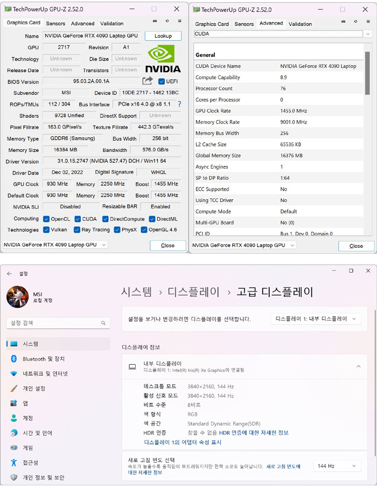The width and height of the screenshot is (377, 488).
Task: Click the screenshot camera icon in right GPU-Z window
Action: pyautogui.click(x=343, y=22)
